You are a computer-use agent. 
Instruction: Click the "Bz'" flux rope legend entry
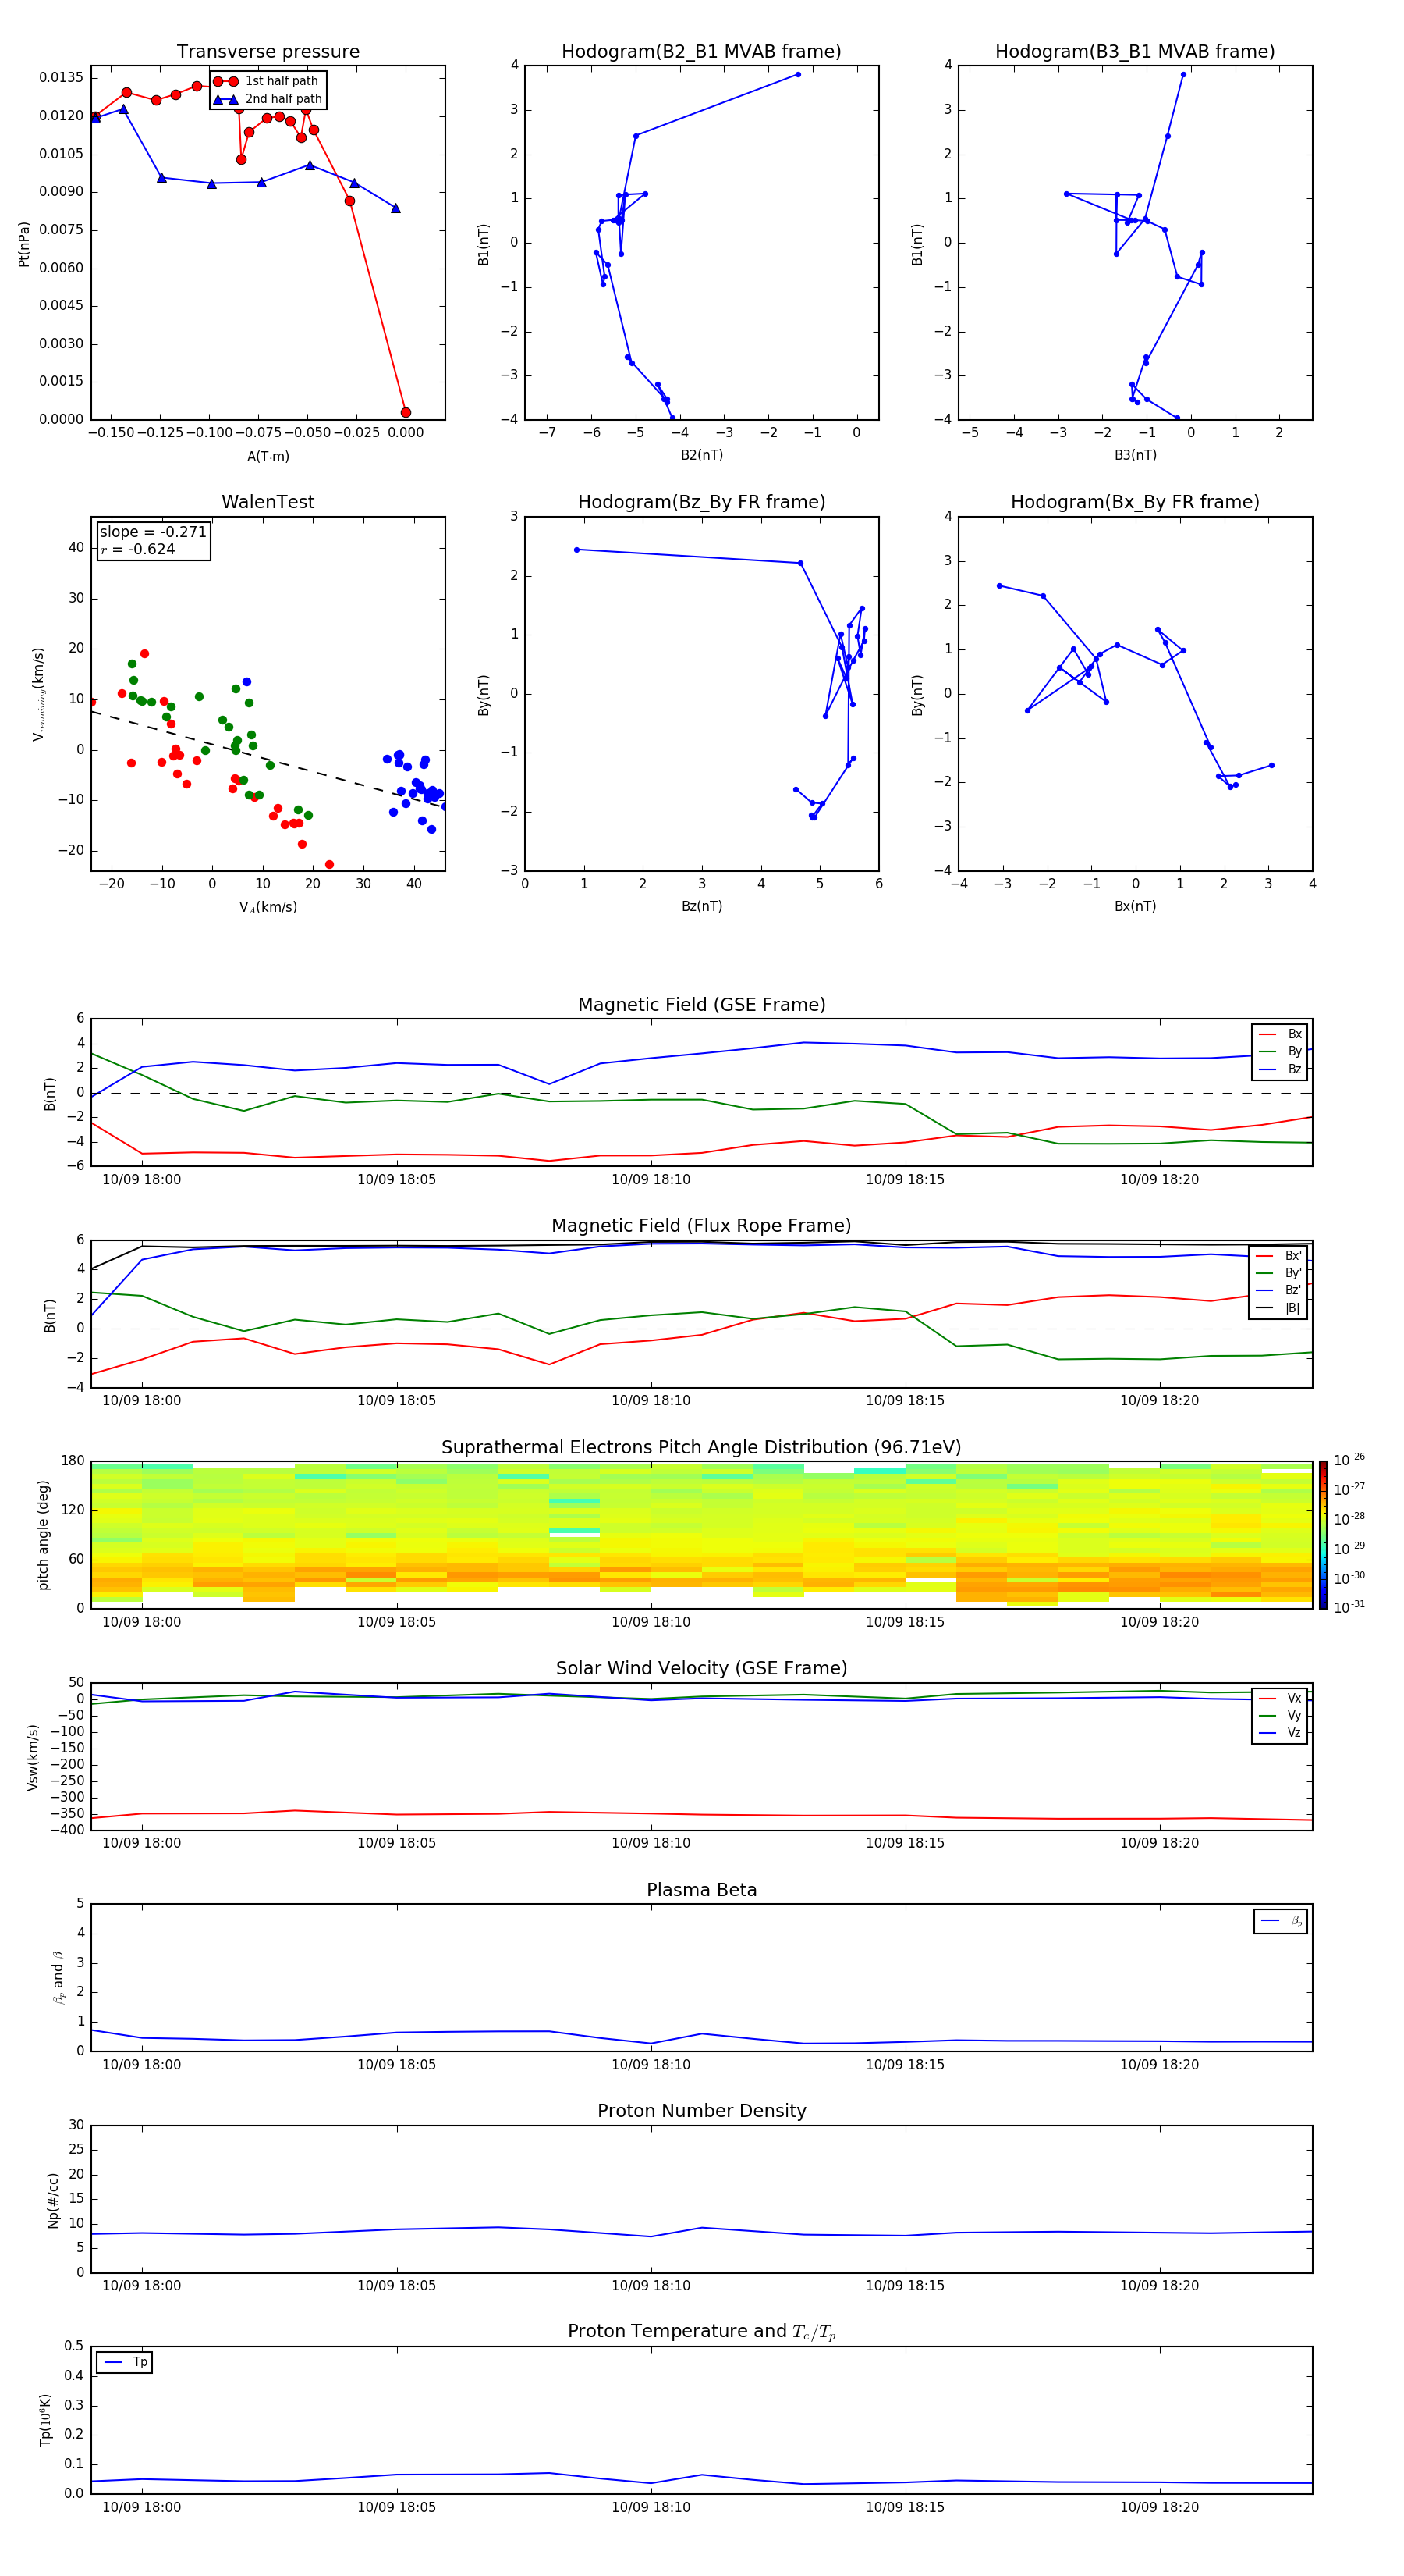pyautogui.click(x=1279, y=1290)
